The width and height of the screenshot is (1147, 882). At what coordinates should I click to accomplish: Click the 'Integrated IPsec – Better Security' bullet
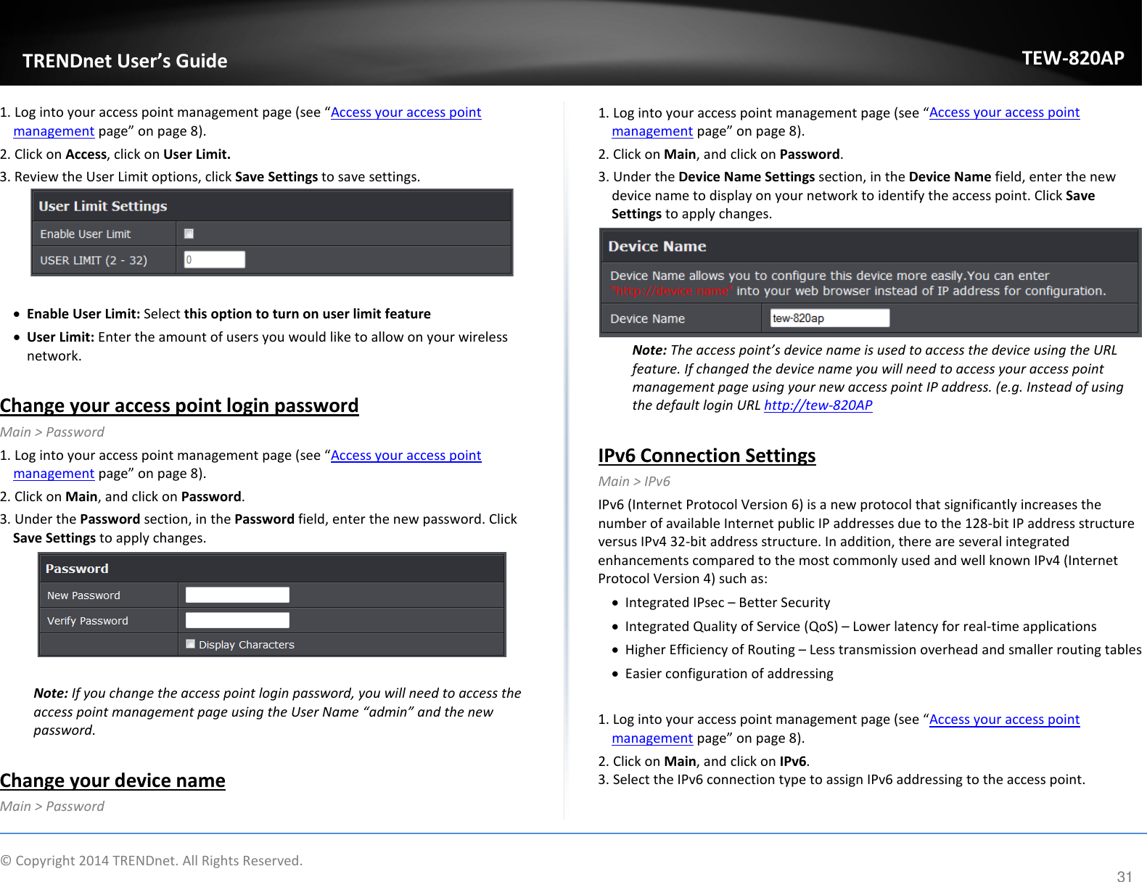coord(728,603)
